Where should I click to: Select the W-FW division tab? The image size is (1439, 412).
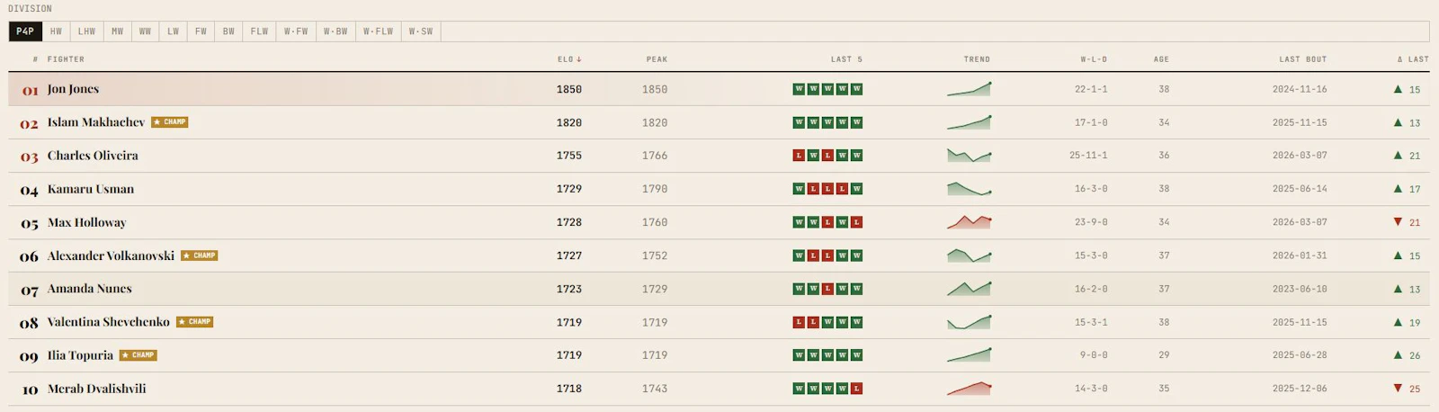pos(296,31)
